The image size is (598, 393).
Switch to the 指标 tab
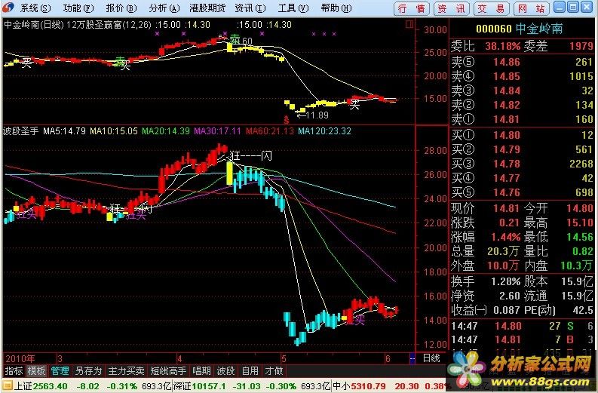coord(14,371)
